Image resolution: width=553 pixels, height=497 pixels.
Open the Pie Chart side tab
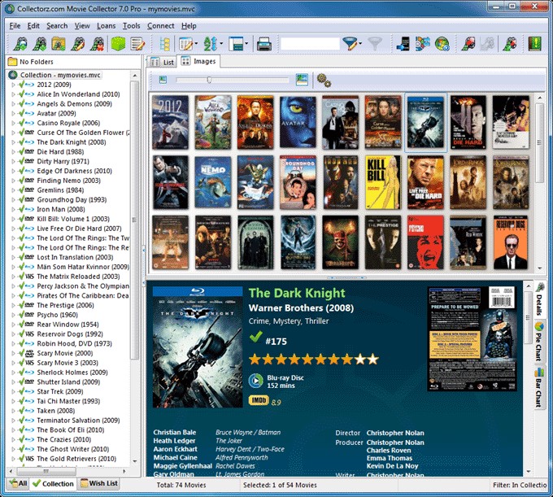pyautogui.click(x=539, y=341)
